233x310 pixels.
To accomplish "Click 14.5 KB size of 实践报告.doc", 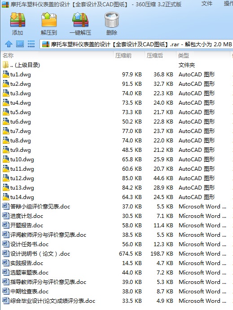I will [x=132, y=263].
